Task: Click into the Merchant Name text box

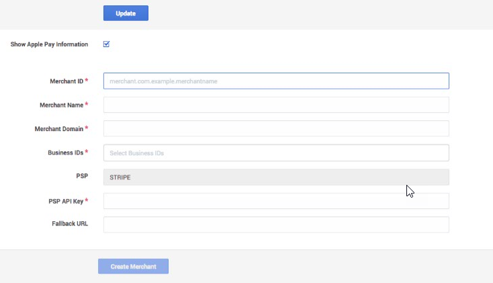Action: pyautogui.click(x=276, y=105)
